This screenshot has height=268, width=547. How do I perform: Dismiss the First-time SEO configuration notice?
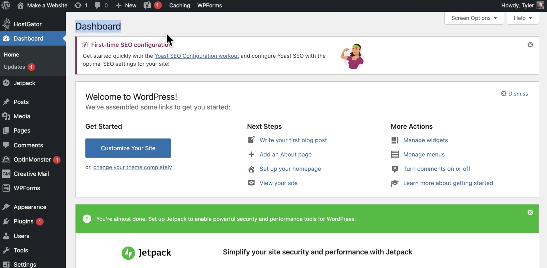530,45
